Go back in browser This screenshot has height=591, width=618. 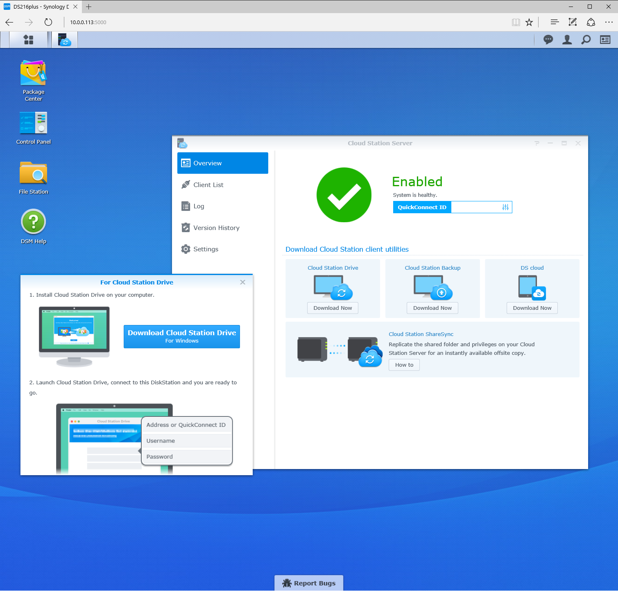tap(9, 22)
